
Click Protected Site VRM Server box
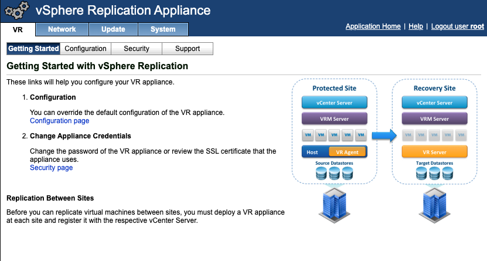pyautogui.click(x=334, y=118)
